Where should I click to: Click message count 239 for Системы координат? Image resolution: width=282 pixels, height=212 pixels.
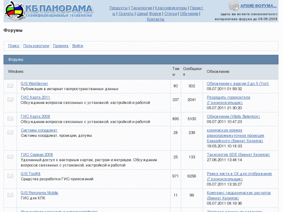tap(192, 133)
